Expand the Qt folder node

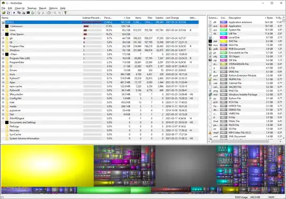click(3, 42)
